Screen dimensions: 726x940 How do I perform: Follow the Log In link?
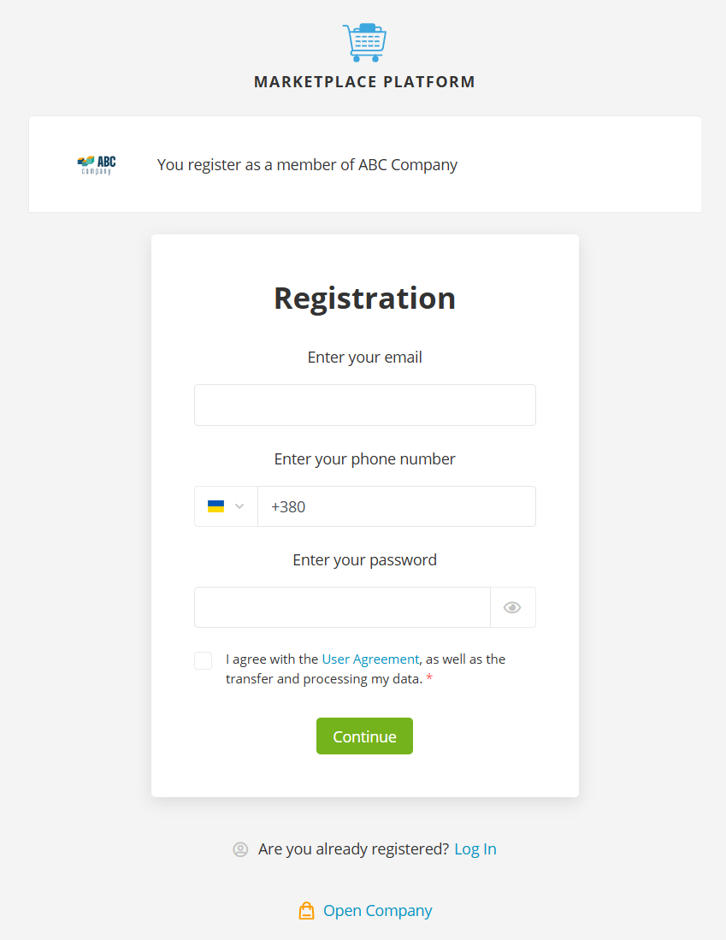coord(475,849)
